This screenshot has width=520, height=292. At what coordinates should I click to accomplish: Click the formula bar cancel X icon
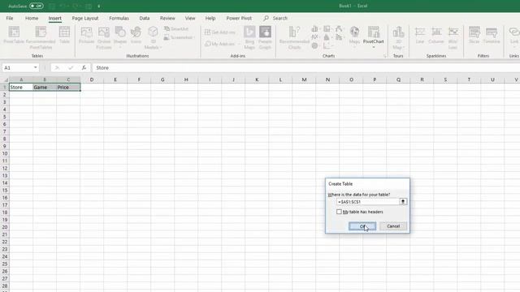[x=57, y=67]
